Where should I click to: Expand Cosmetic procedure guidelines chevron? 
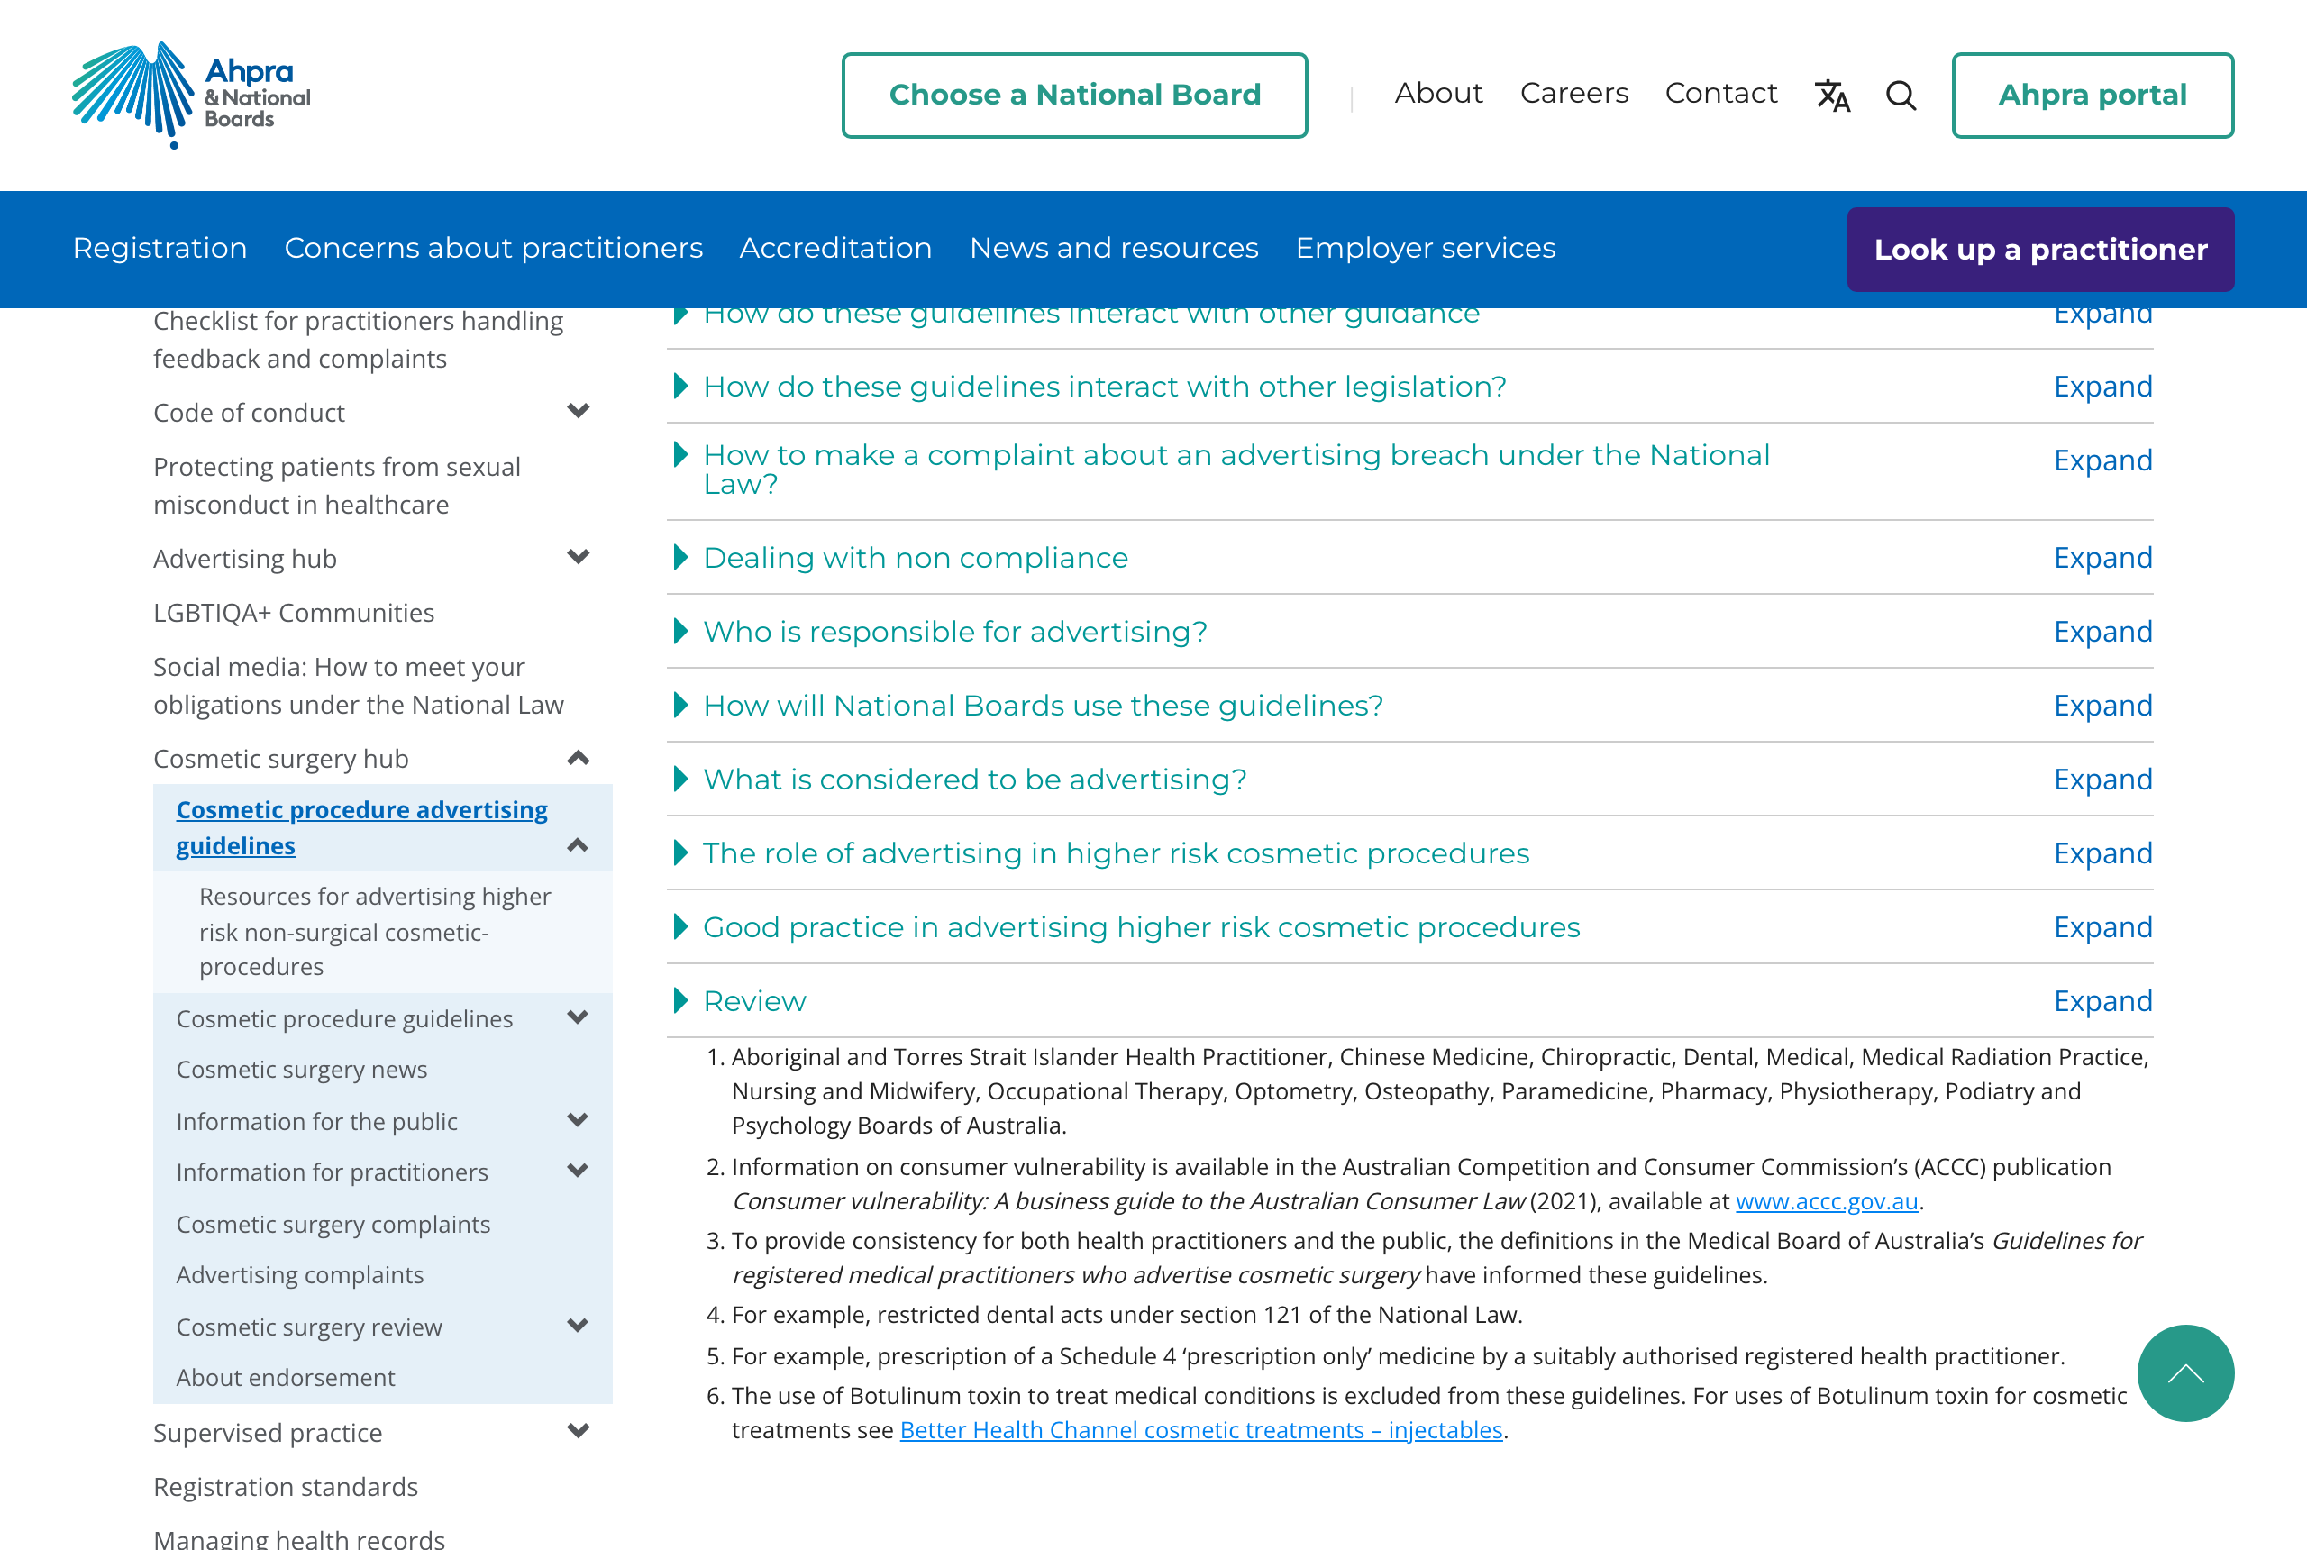tap(579, 1017)
